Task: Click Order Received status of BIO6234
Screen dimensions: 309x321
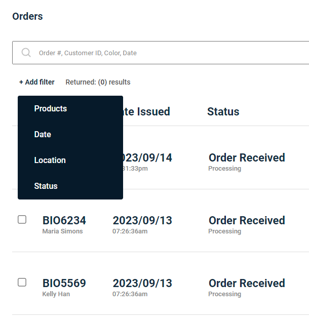Action: point(247,220)
